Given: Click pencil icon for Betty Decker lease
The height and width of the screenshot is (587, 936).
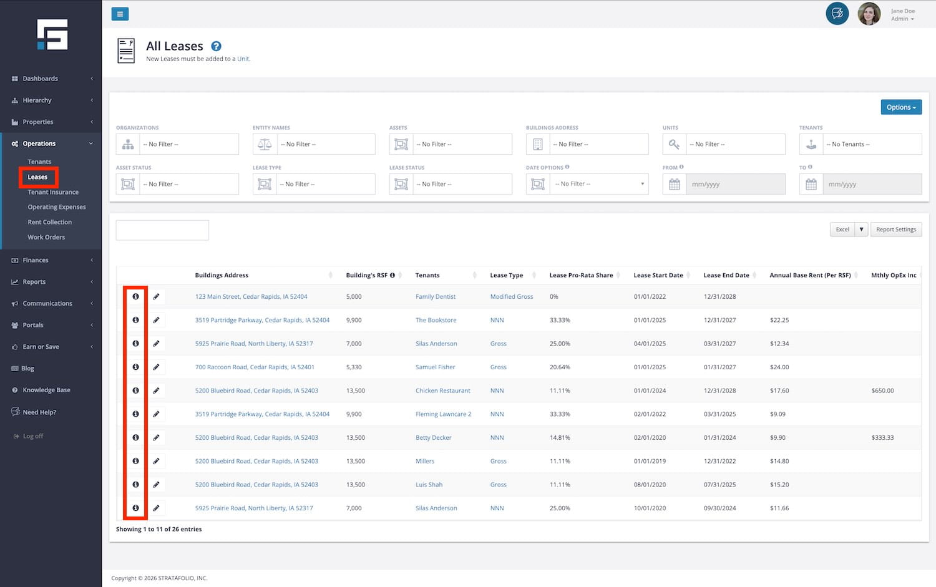Looking at the screenshot, I should coord(156,438).
